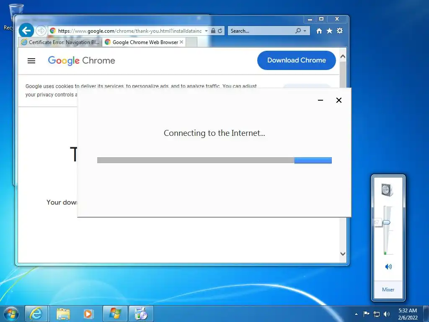Viewport: 429px width, 322px height.
Task: Click the Internet Explorer taskbar icon
Action: click(x=36, y=314)
